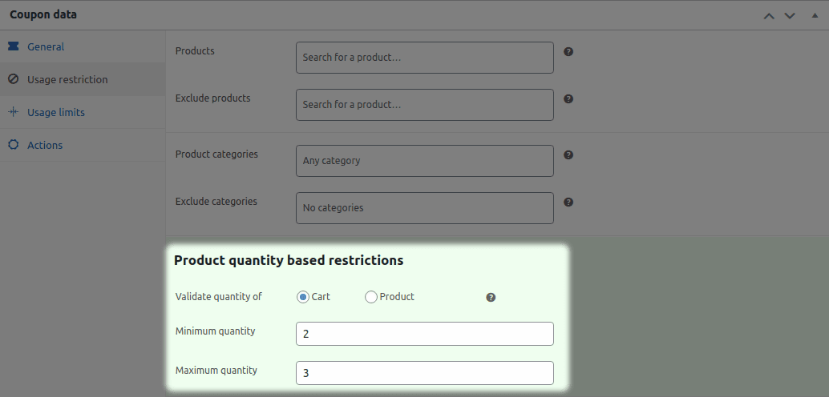
Task: Click the Maximum quantity label
Action: click(x=216, y=371)
